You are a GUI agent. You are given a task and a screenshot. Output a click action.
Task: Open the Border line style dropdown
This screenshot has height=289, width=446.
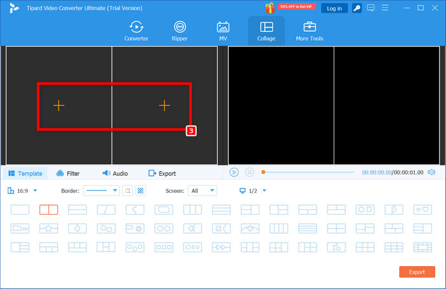102,190
